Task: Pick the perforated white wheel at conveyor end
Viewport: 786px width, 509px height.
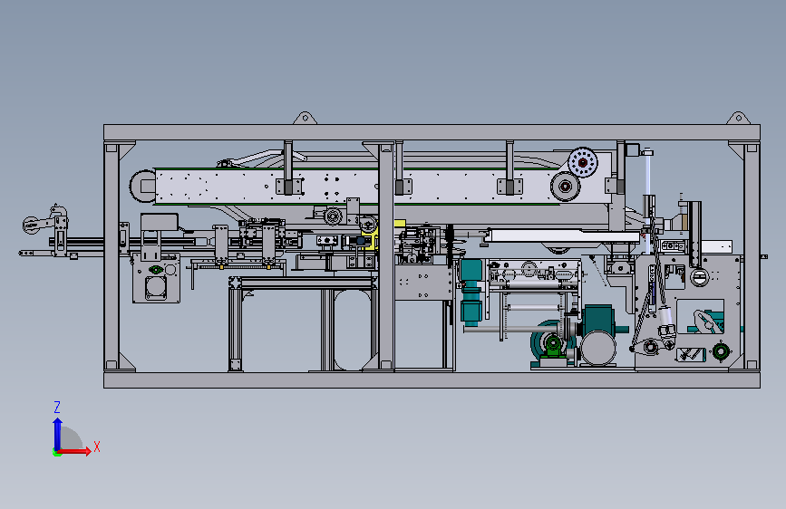Action: [583, 162]
